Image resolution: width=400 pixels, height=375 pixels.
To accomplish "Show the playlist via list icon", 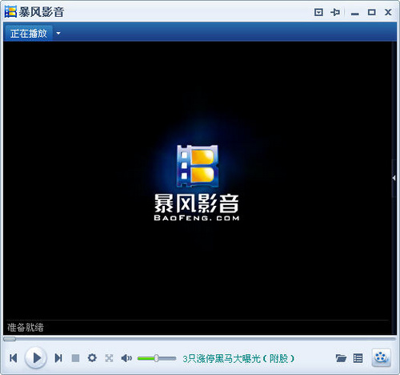I will click(358, 358).
